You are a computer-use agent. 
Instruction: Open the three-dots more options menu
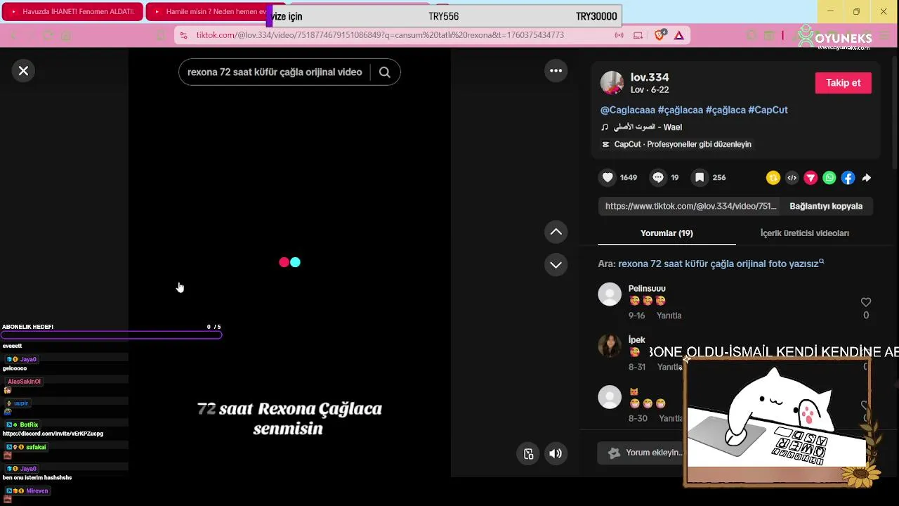click(x=556, y=70)
